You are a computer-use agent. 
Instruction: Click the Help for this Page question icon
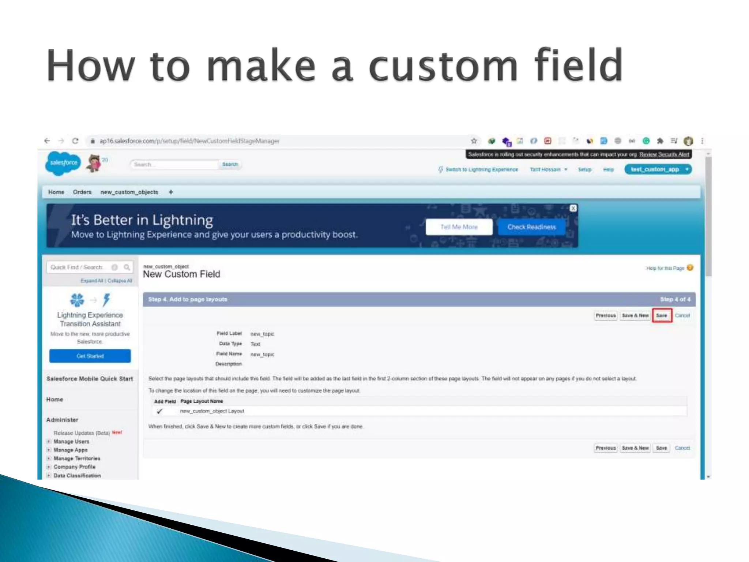point(690,268)
